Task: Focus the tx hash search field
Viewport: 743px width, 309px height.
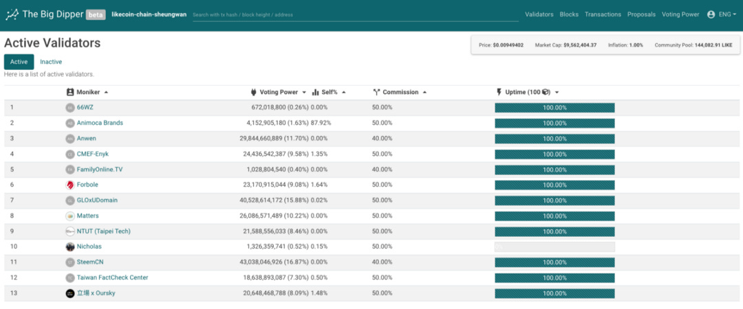Action: coord(356,14)
